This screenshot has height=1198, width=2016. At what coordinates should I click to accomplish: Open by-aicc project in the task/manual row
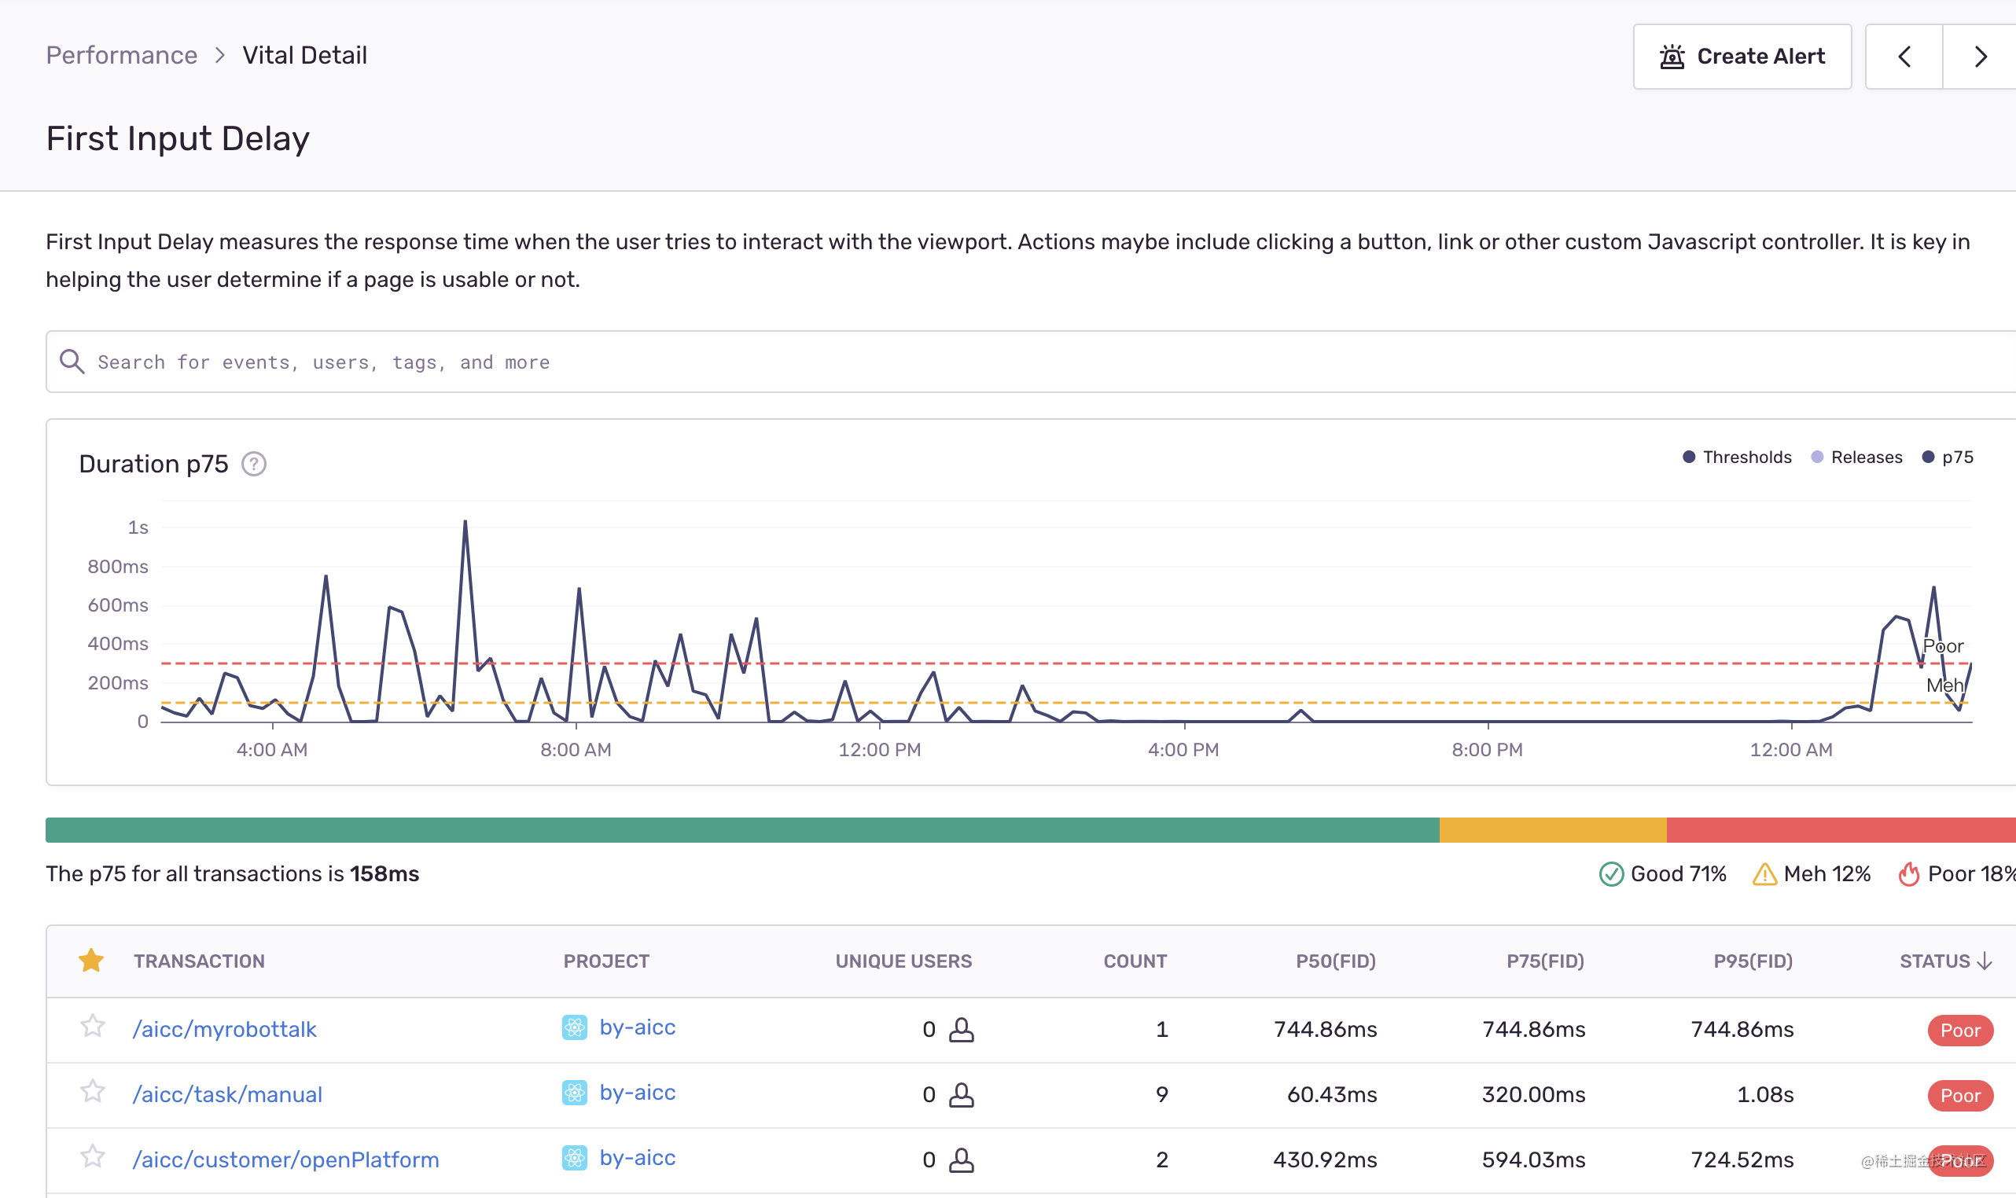click(x=638, y=1093)
